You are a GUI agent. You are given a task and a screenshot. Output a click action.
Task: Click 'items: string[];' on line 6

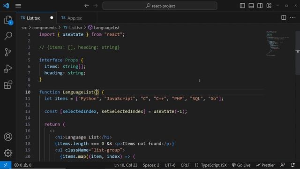(x=65, y=67)
